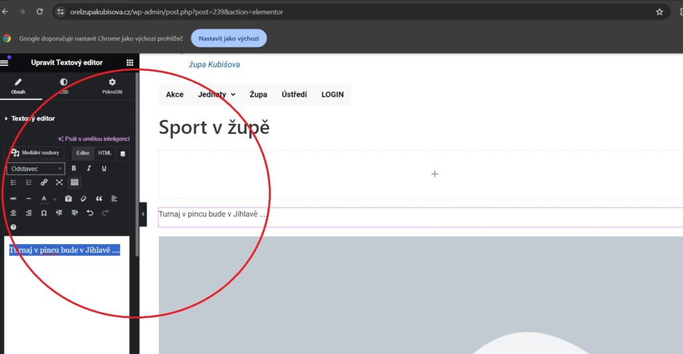
Task: Toggle paste as plain text
Action: [x=69, y=199]
